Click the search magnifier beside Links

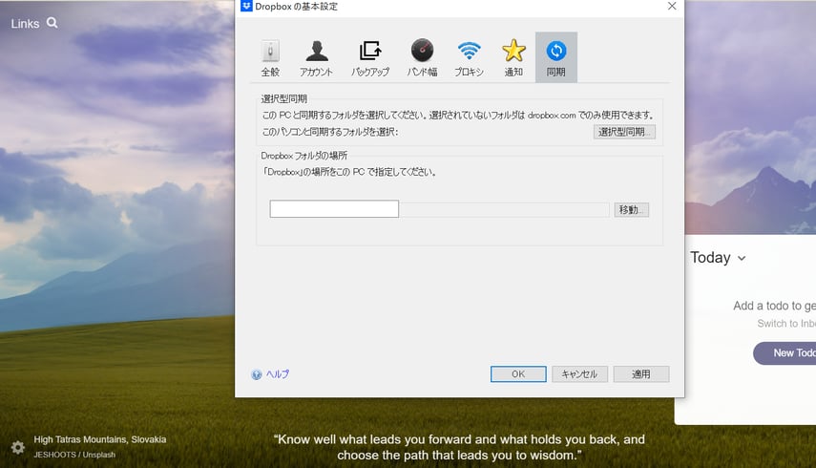(52, 23)
